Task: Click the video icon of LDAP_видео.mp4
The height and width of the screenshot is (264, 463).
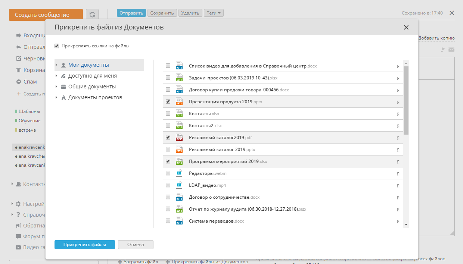Action: (179, 185)
